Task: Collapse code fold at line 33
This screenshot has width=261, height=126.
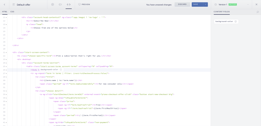Action: [6, 94]
